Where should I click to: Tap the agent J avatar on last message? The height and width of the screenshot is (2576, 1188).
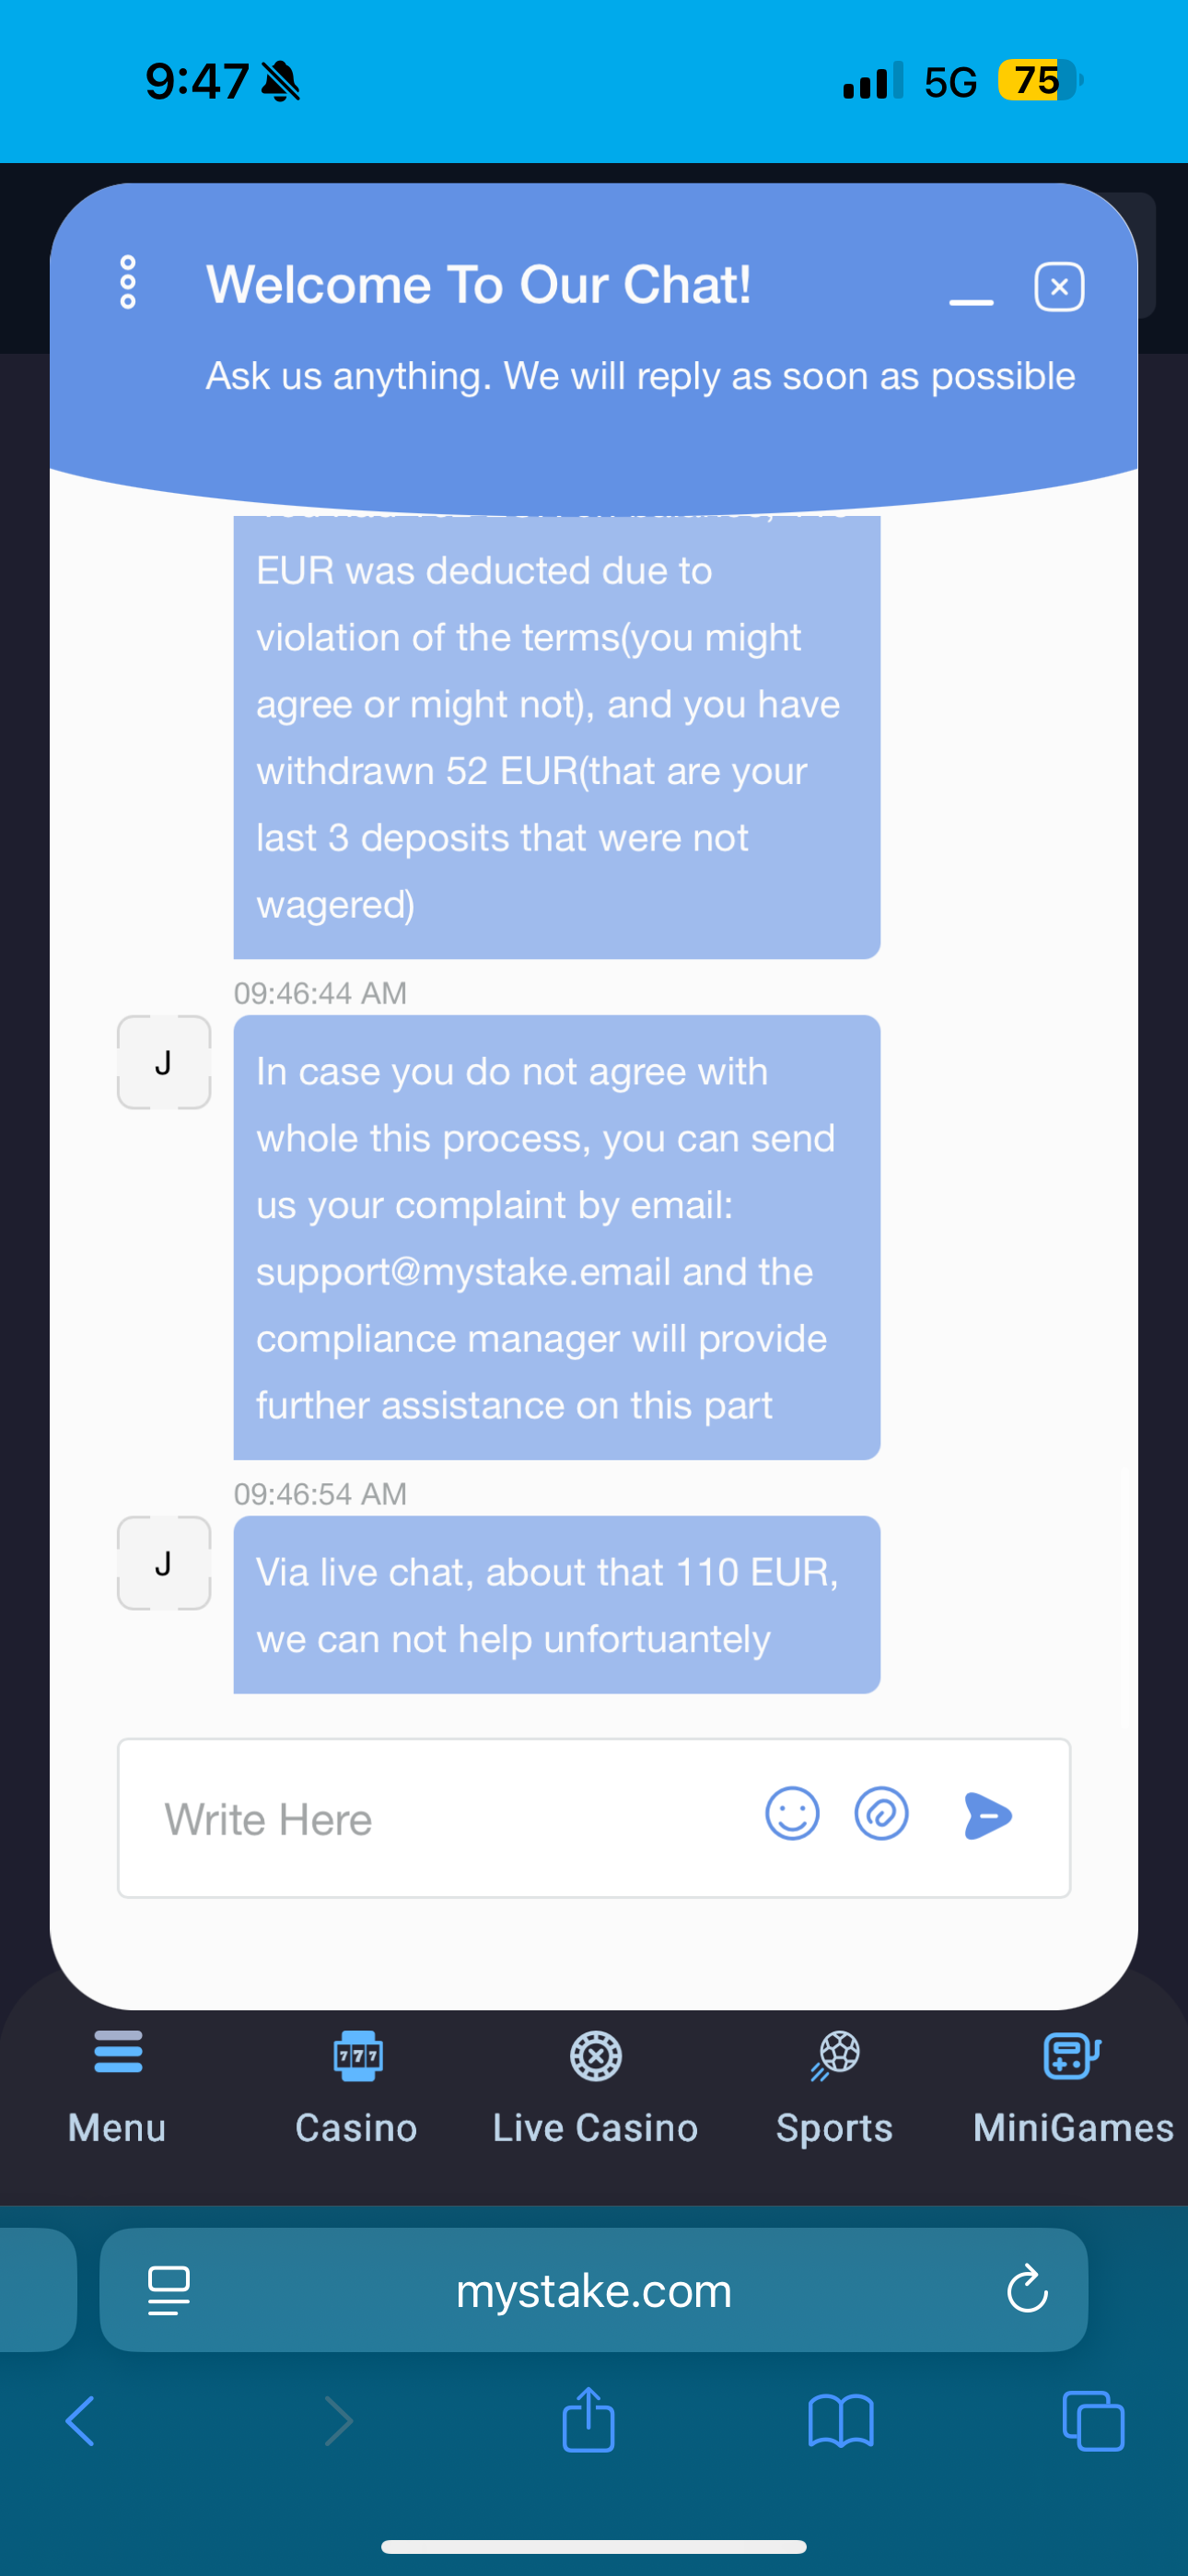(164, 1563)
